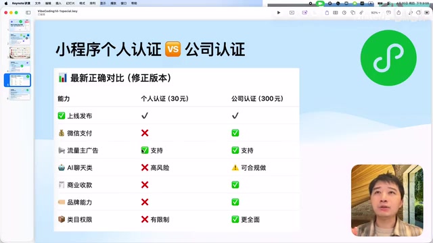The width and height of the screenshot is (433, 243).
Task: Click the 商业收款 row label
Action: click(x=80, y=185)
